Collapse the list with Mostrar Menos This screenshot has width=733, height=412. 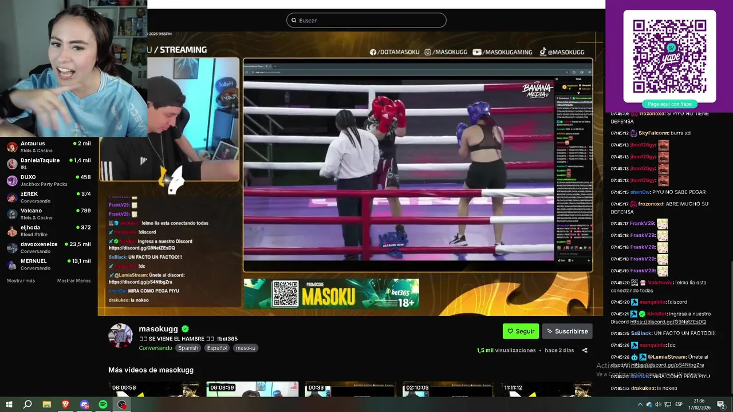(x=74, y=281)
